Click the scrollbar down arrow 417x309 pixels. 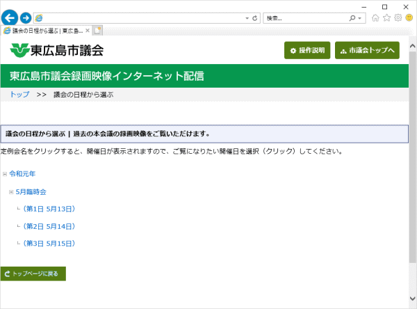(412, 299)
